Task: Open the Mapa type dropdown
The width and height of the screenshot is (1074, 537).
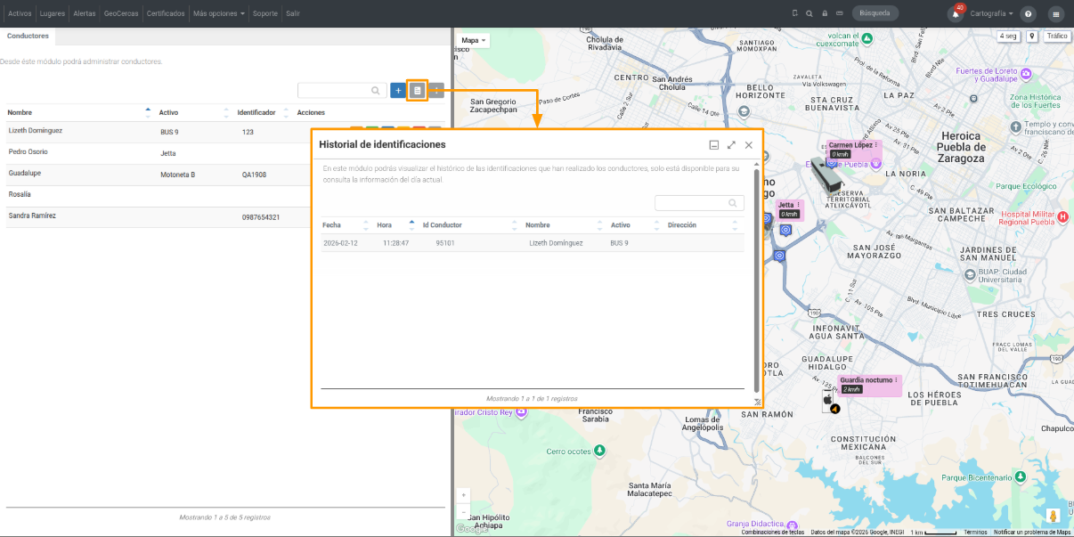Action: click(x=475, y=41)
